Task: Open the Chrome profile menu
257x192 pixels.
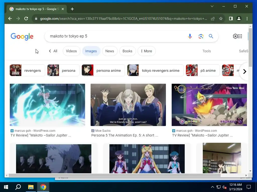Action: [x=239, y=18]
